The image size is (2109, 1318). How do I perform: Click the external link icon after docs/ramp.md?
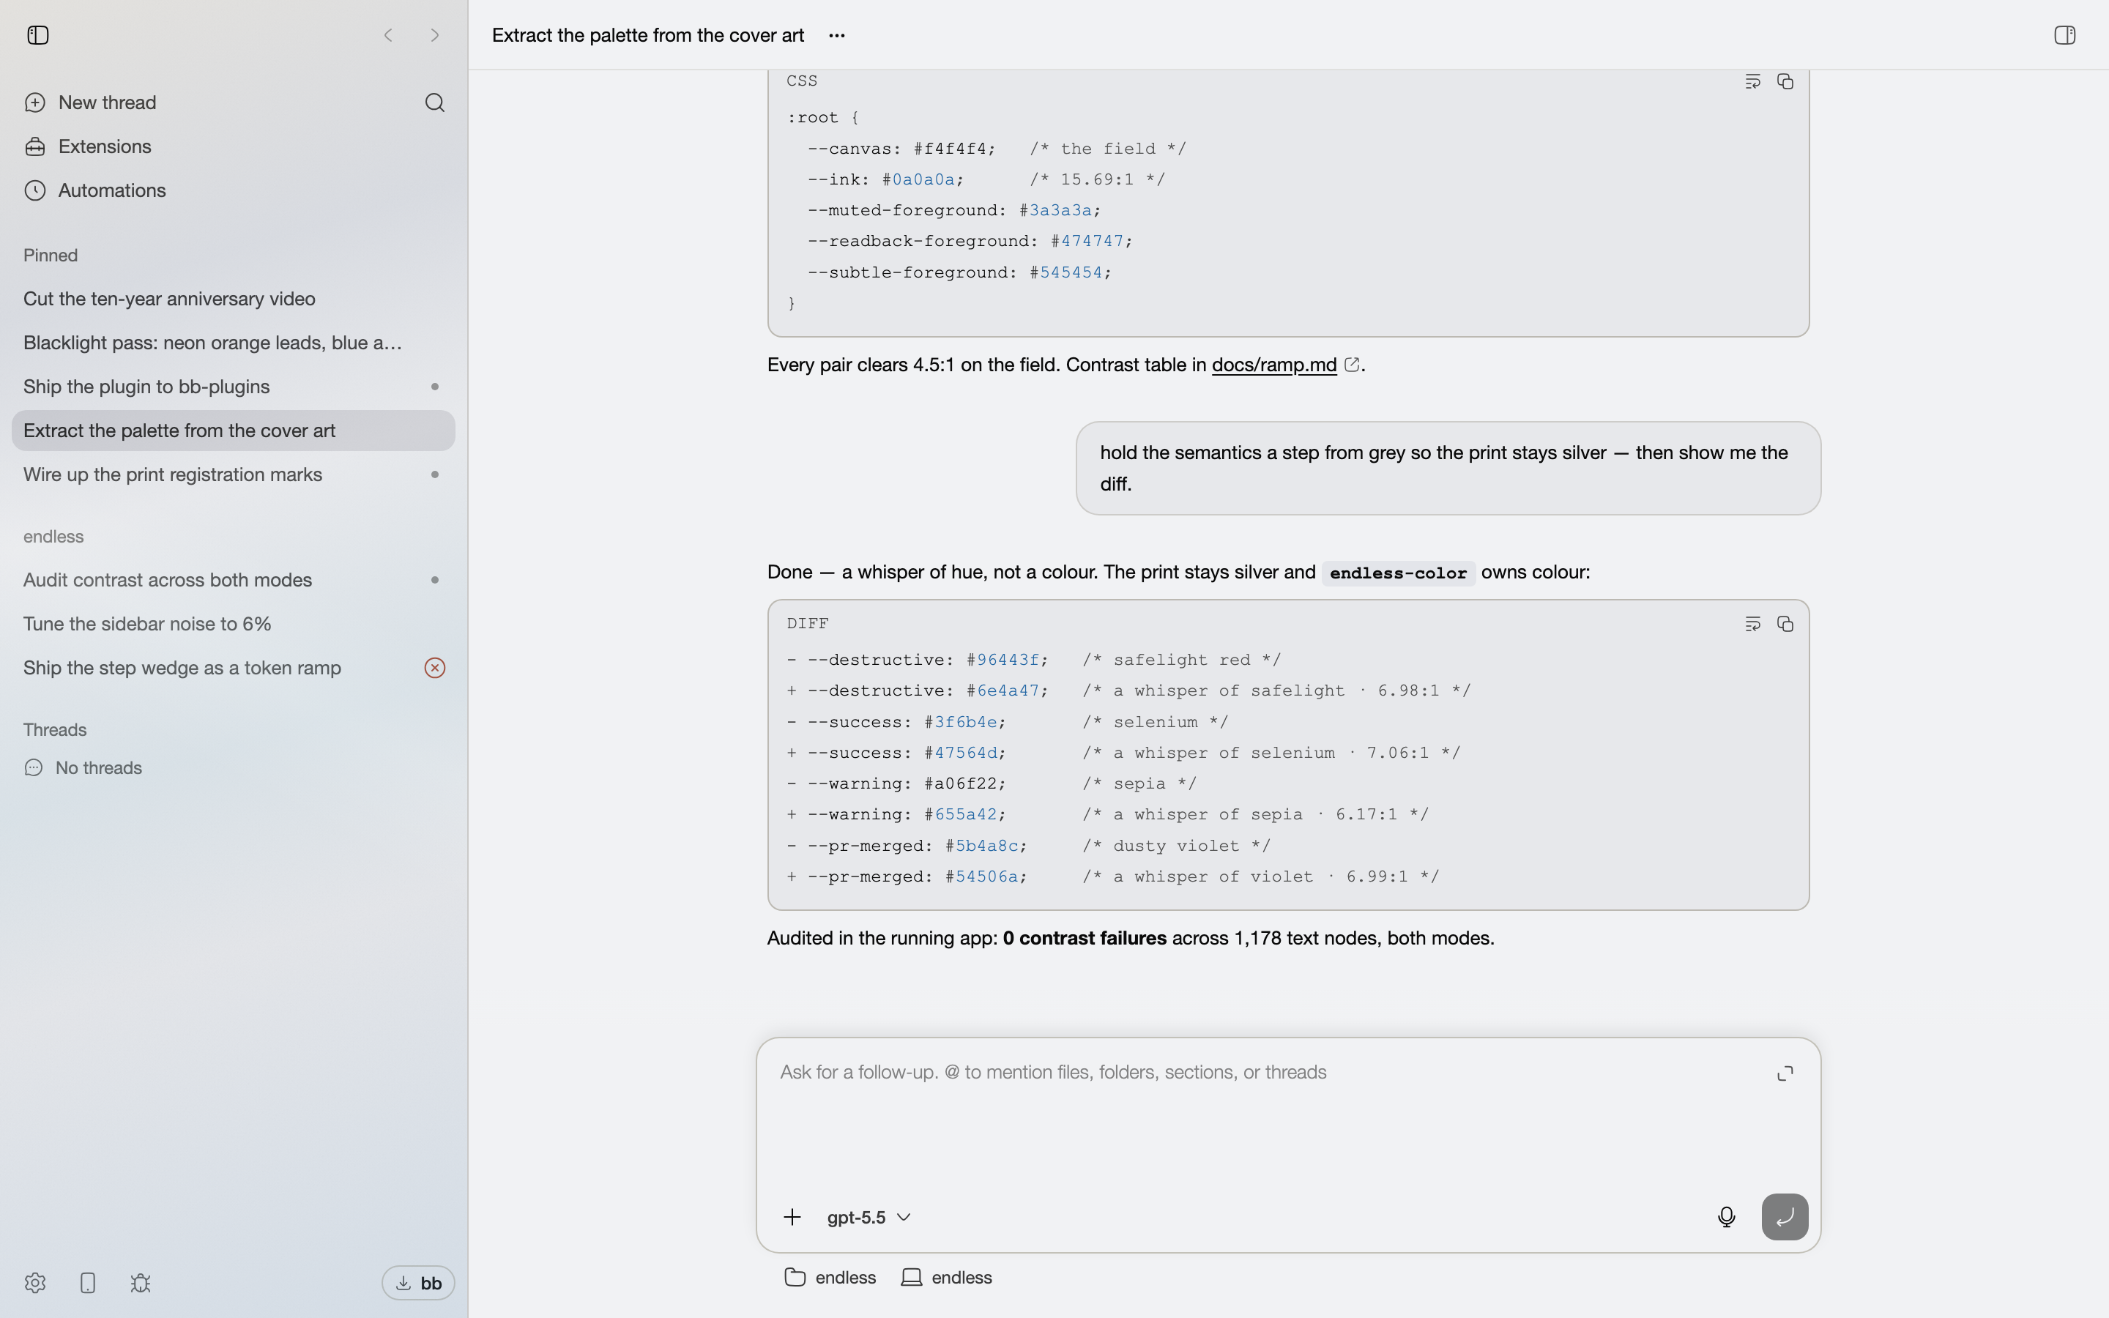pos(1352,365)
